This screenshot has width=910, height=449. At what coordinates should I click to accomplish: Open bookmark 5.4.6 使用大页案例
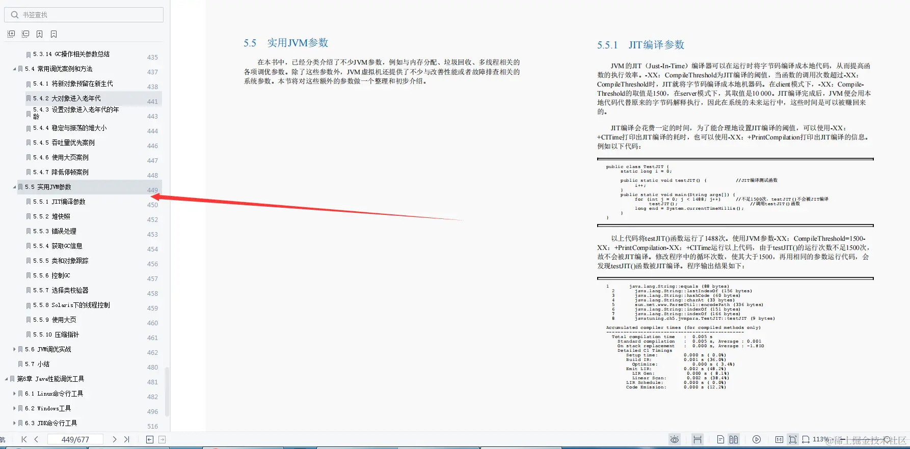tap(61, 157)
